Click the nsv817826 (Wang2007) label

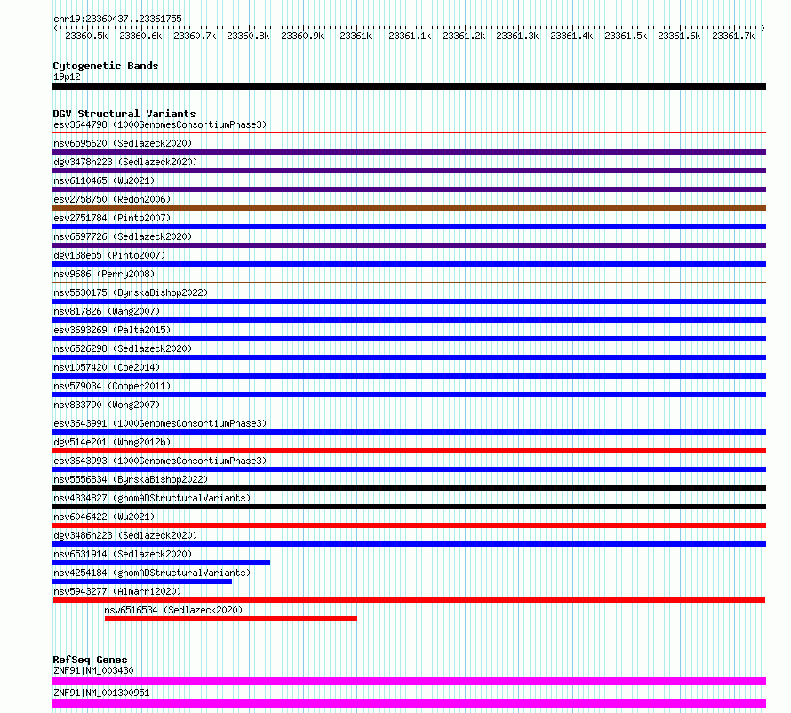[x=107, y=311]
